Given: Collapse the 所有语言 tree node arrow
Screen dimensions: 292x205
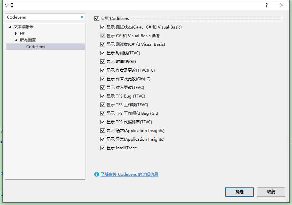Looking at the screenshot, I should pyautogui.click(x=16, y=40).
